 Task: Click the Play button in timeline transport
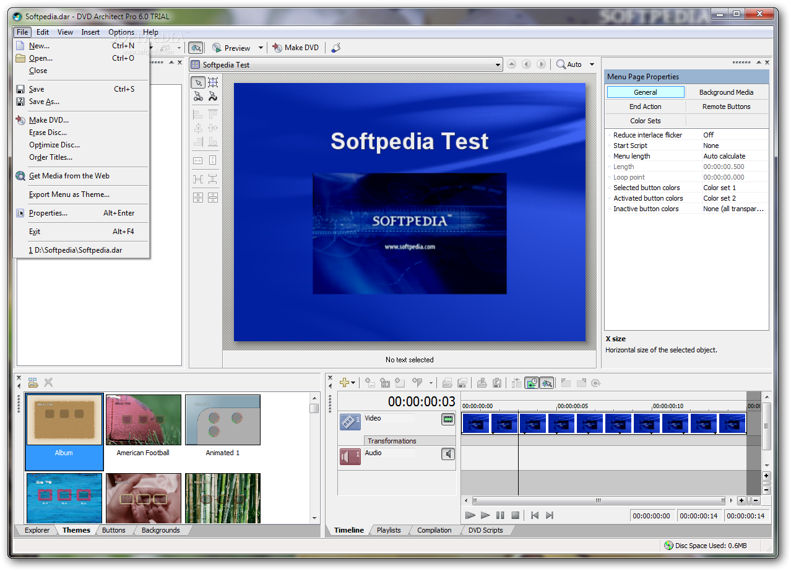485,515
